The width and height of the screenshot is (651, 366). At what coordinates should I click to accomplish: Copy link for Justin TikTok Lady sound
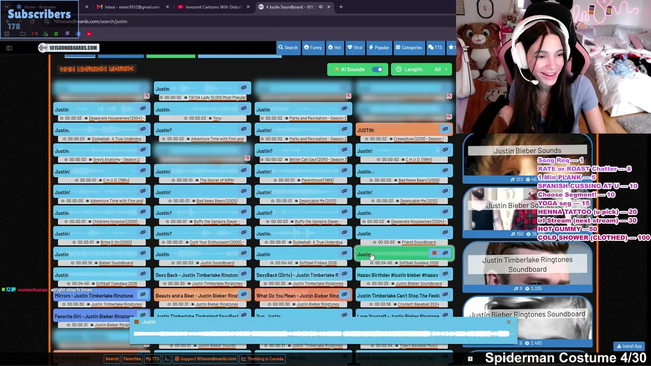[x=244, y=87]
